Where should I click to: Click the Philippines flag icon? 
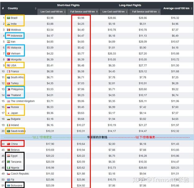click(8, 89)
